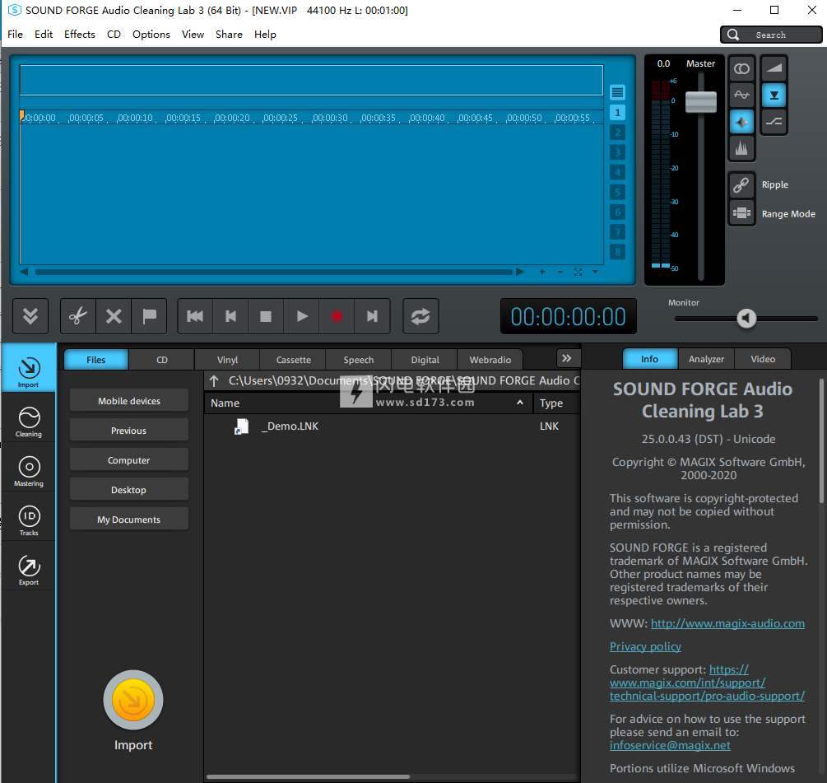Click the waveform curve icon
The width and height of the screenshot is (827, 783).
[741, 95]
